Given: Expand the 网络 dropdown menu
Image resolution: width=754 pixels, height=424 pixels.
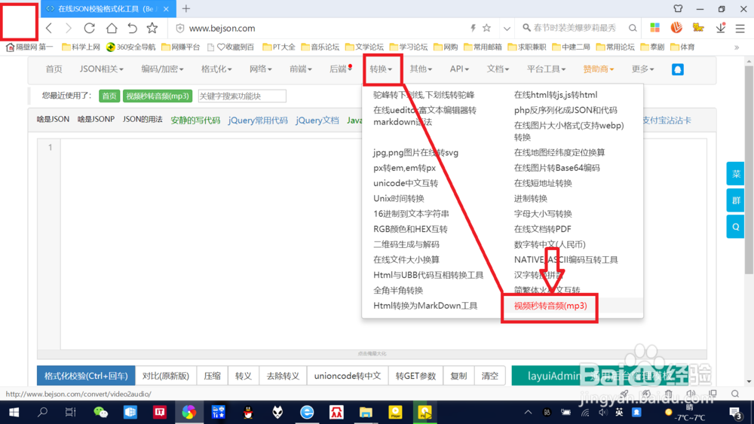Looking at the screenshot, I should tap(261, 69).
